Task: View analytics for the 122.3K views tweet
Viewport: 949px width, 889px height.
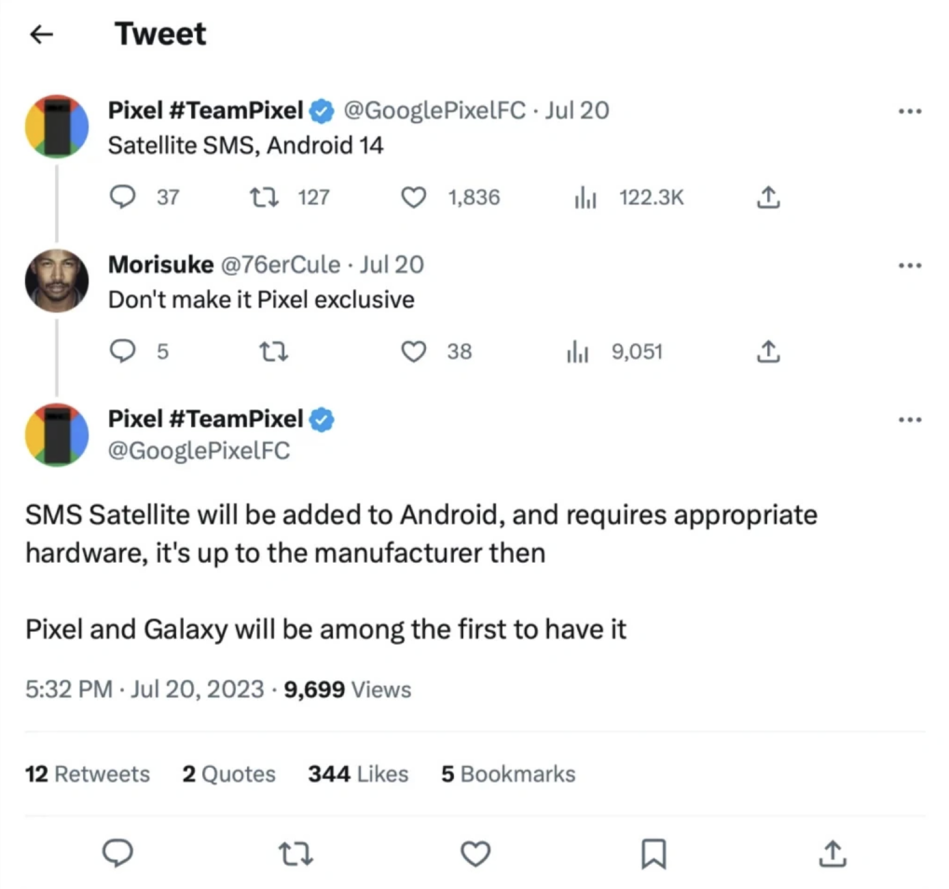Action: click(x=585, y=197)
